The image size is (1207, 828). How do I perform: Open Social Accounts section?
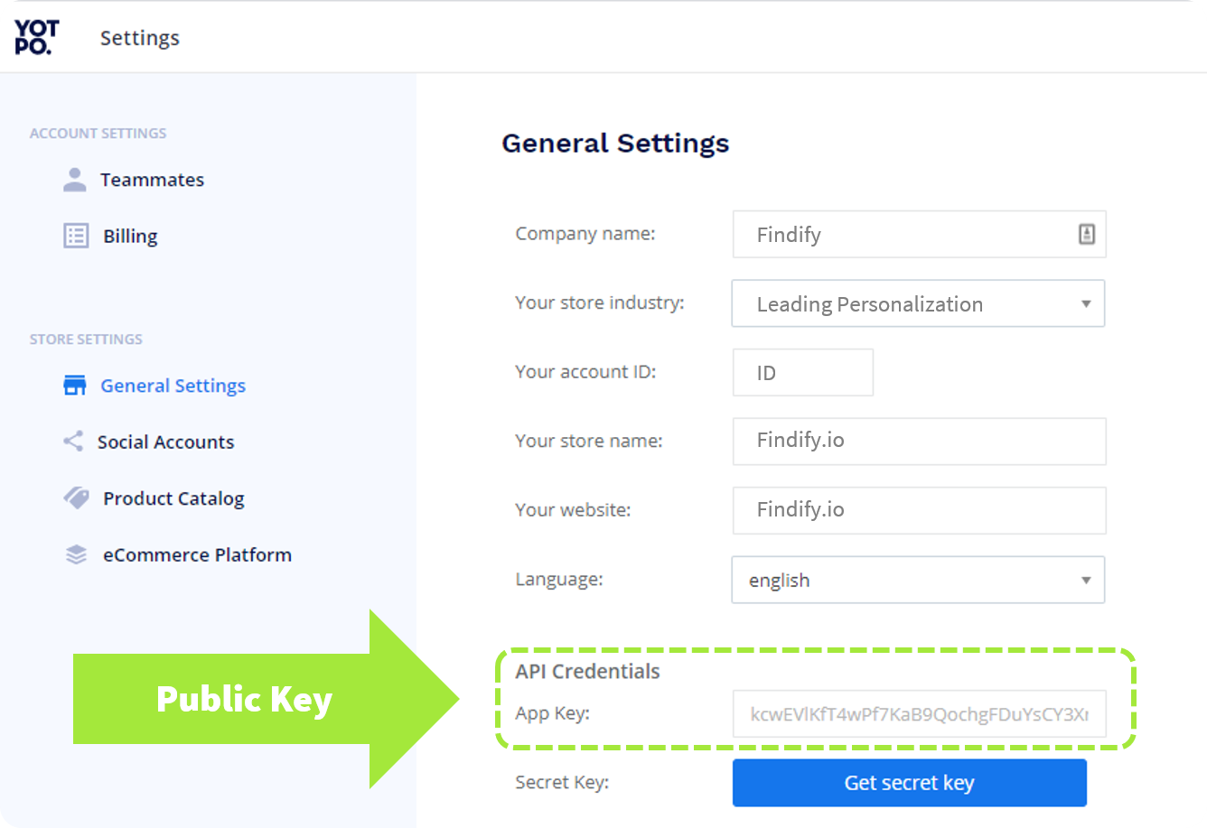pos(165,442)
